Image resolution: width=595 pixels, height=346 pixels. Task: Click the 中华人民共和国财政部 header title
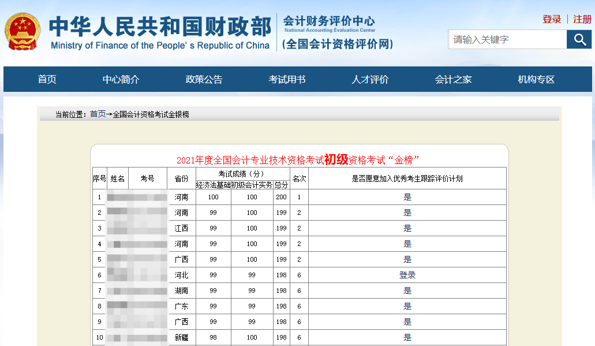(160, 27)
